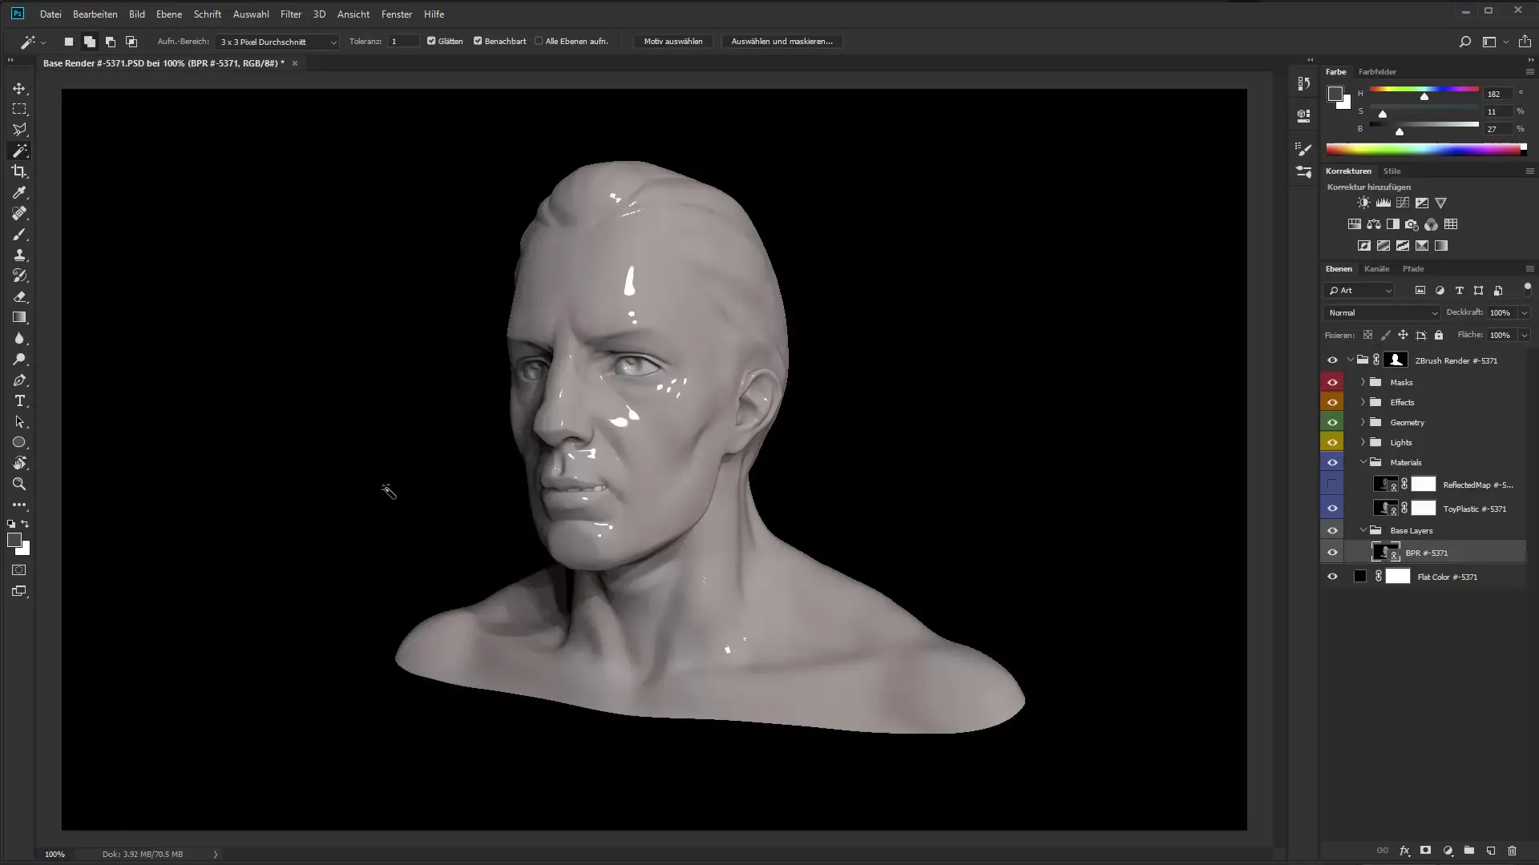Screen dimensions: 1539x865
Task: Select the Rectangular Marquee tool
Action: pos(19,109)
